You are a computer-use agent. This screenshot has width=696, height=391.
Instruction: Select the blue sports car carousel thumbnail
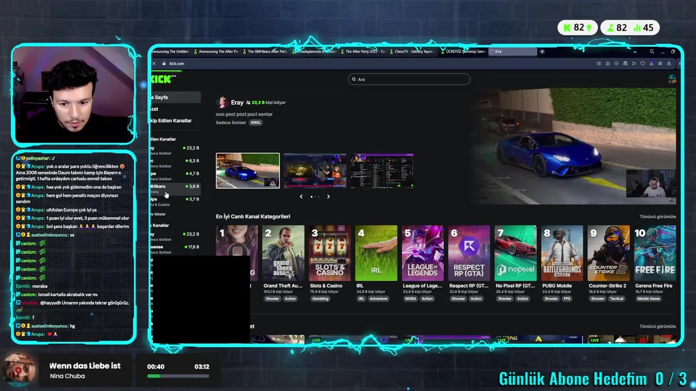pos(248,171)
